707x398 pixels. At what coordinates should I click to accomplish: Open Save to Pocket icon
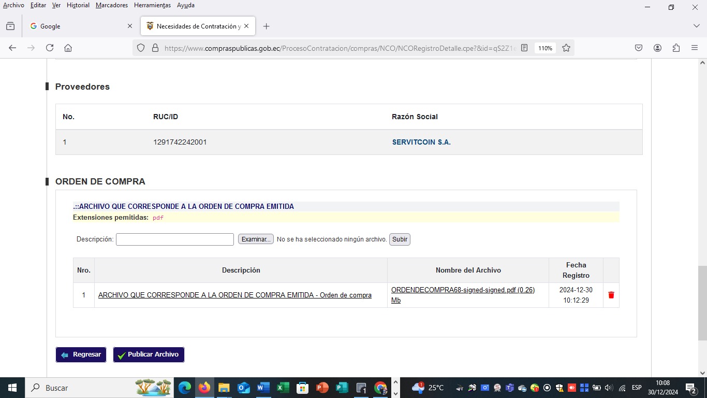click(639, 48)
